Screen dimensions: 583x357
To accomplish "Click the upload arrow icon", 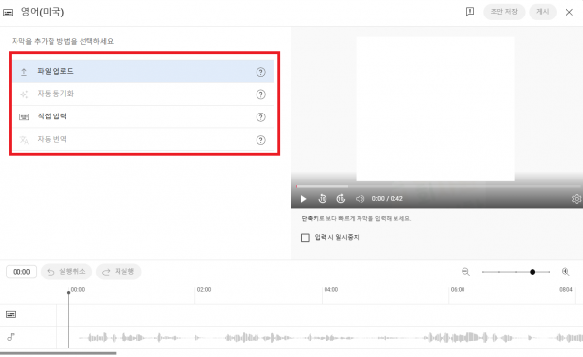I will click(x=24, y=72).
